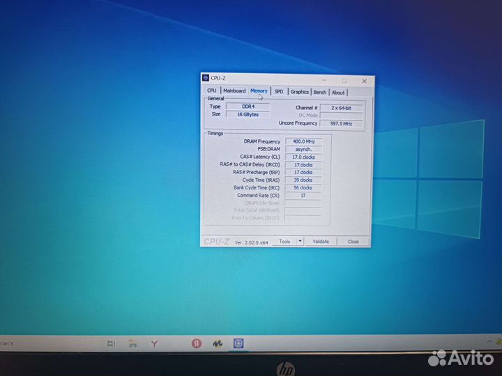
Task: Click the Validate button
Action: pyautogui.click(x=321, y=242)
